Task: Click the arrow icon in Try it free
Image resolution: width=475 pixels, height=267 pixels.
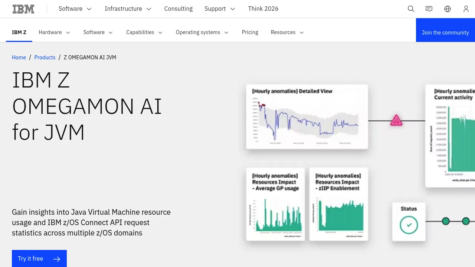Action: click(57, 259)
